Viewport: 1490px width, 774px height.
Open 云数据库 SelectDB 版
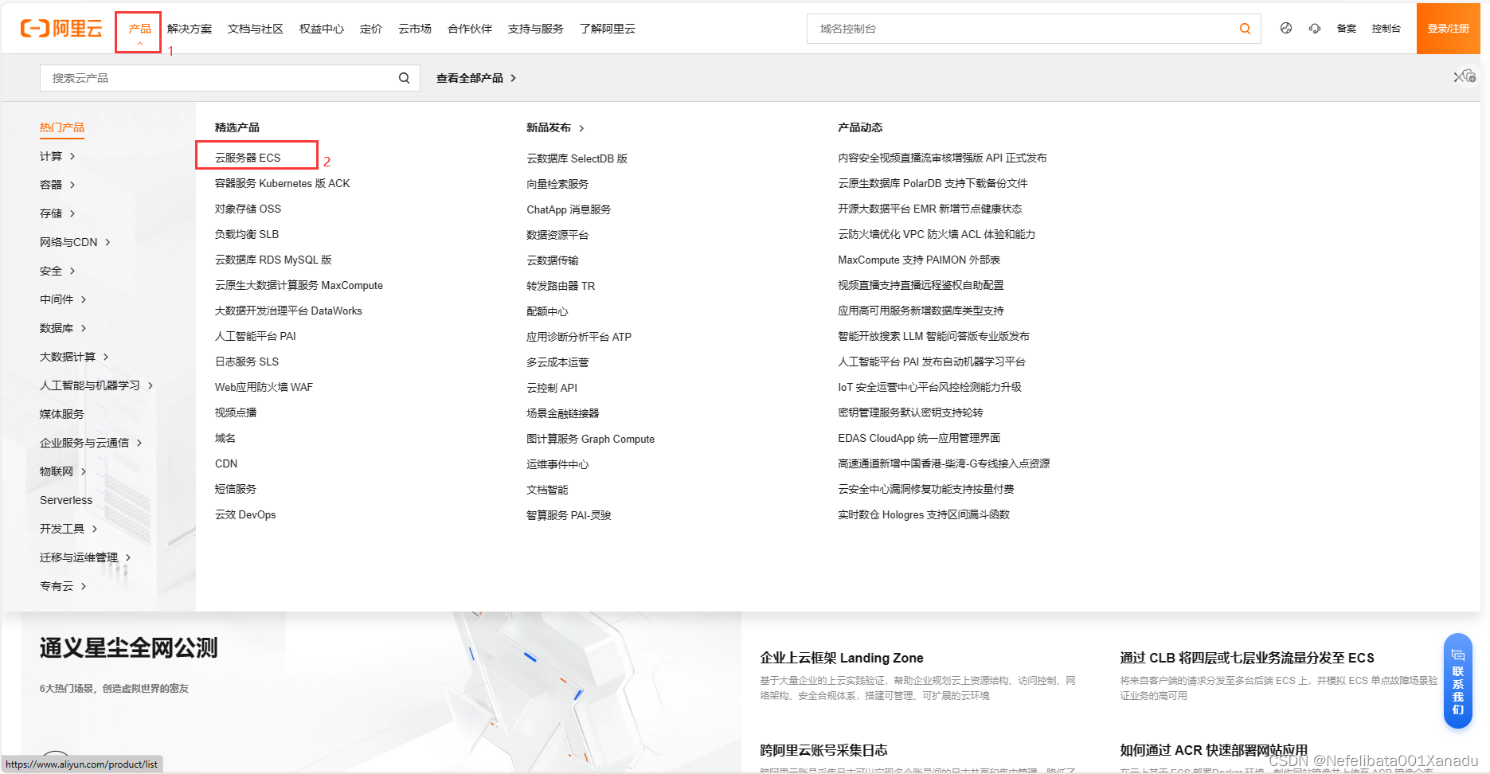[577, 158]
